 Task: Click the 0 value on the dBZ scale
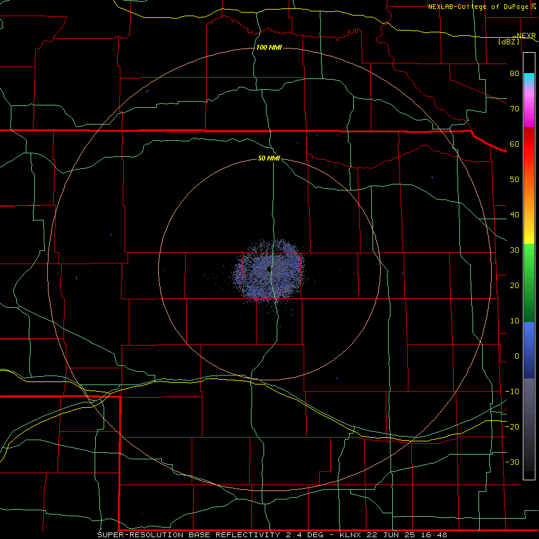[517, 356]
